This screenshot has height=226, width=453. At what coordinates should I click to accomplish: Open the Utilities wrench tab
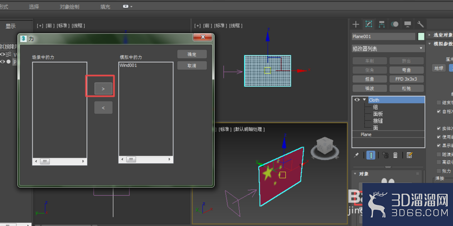421,24
